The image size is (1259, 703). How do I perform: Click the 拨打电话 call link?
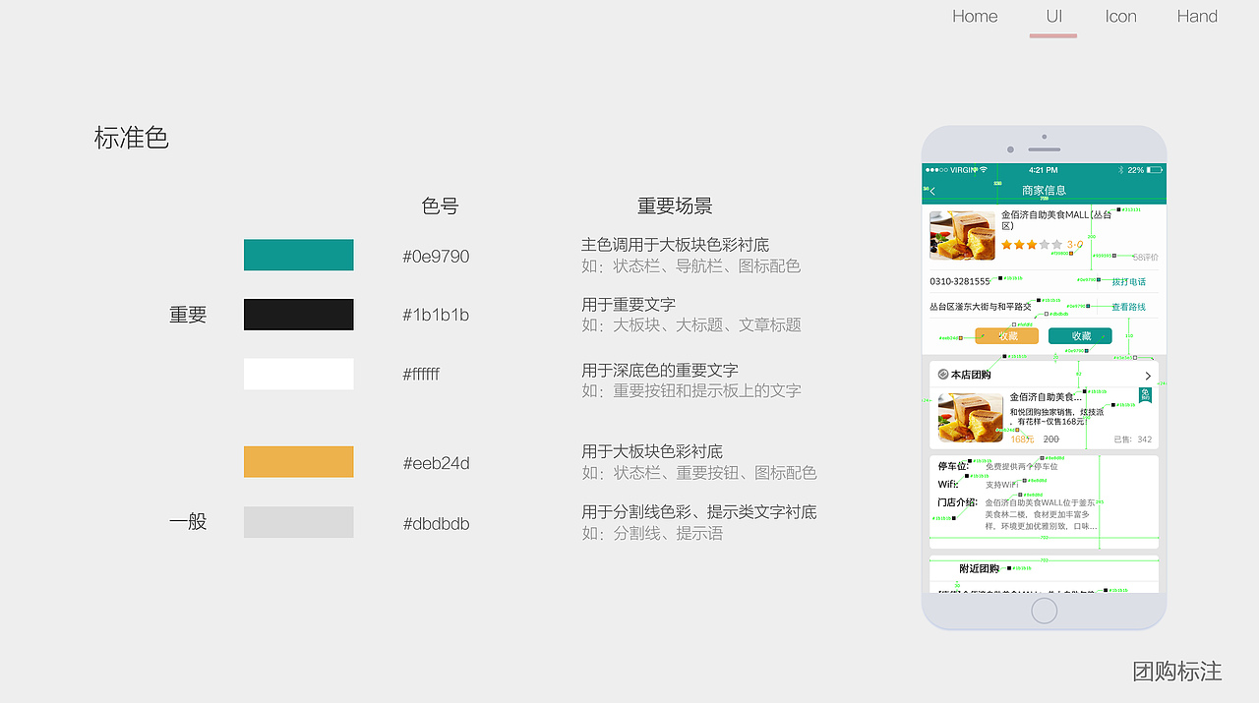(1129, 282)
